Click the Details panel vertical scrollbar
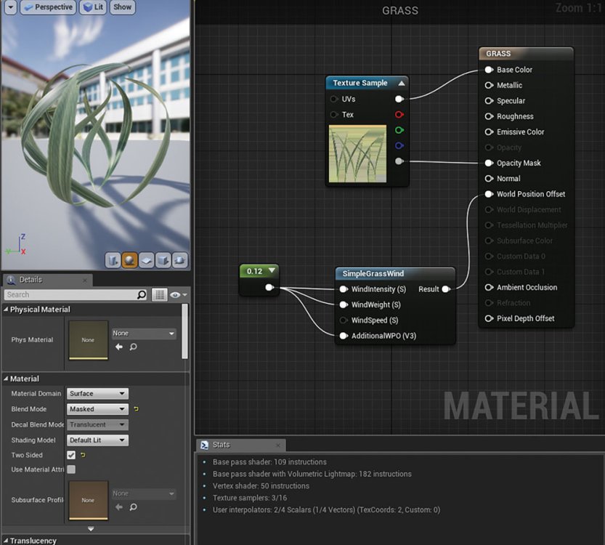This screenshot has height=545, width=605. click(x=184, y=332)
